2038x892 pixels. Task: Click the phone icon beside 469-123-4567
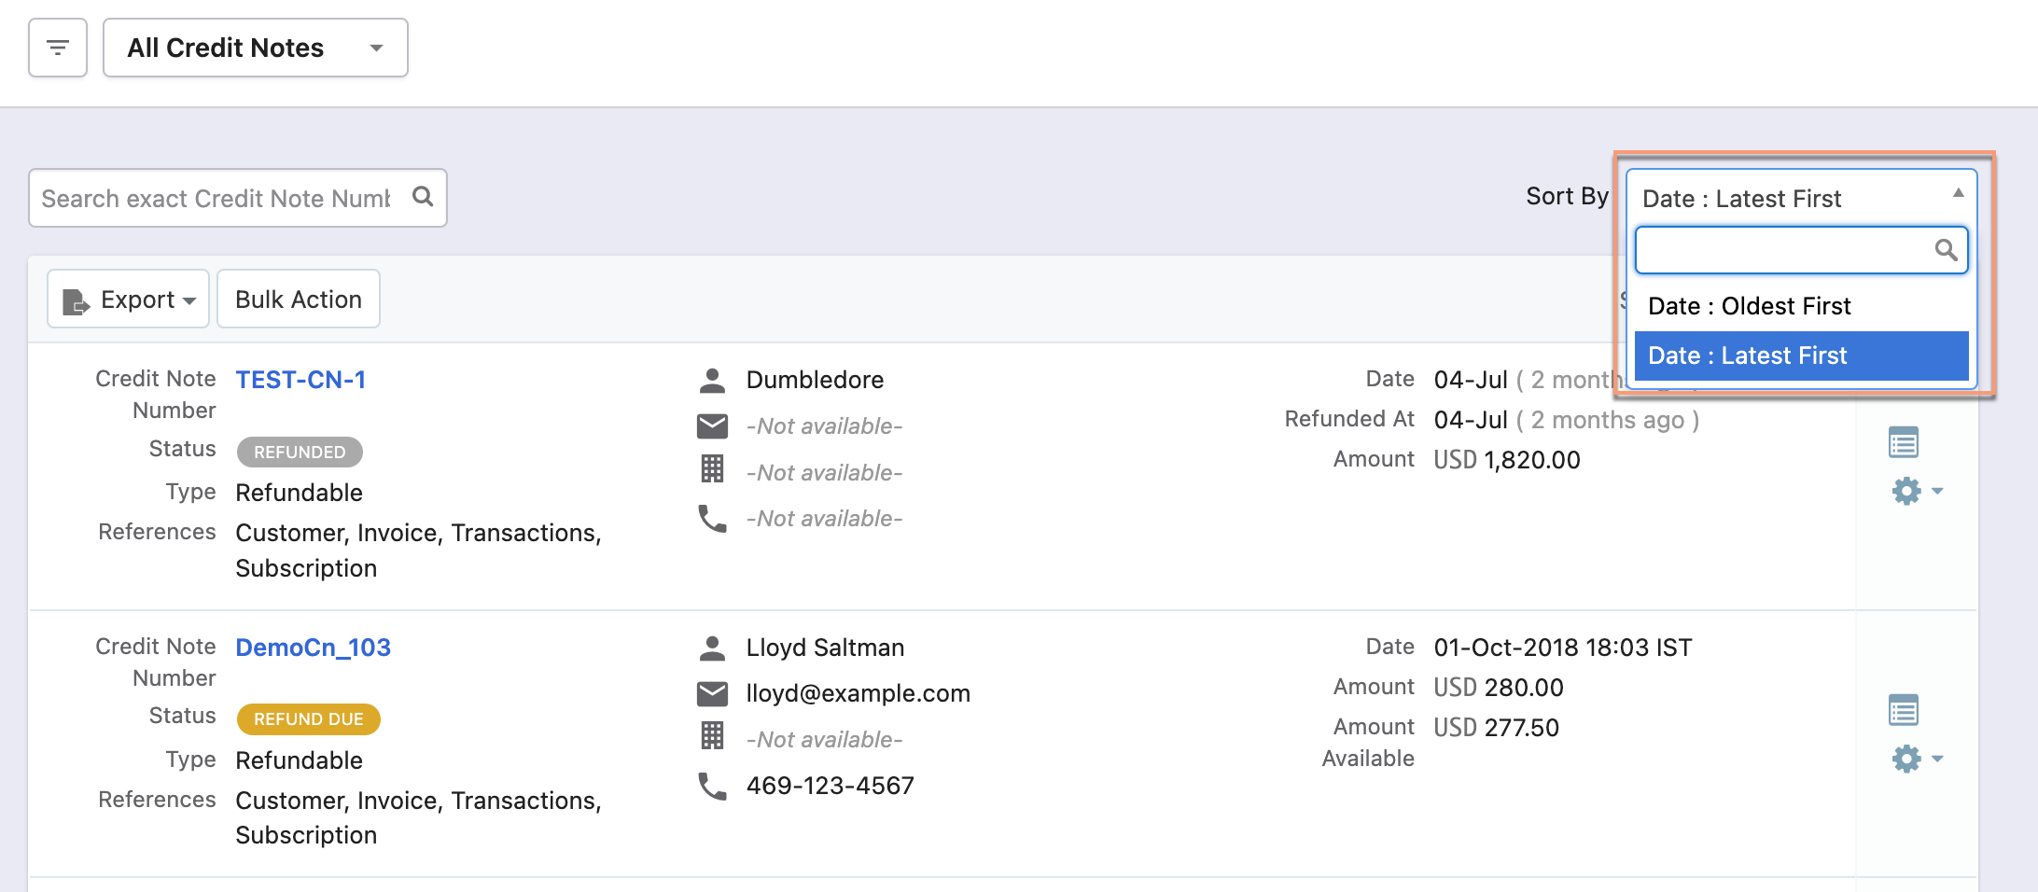coord(712,786)
